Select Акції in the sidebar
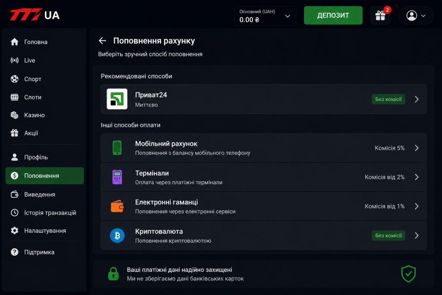 tap(31, 133)
